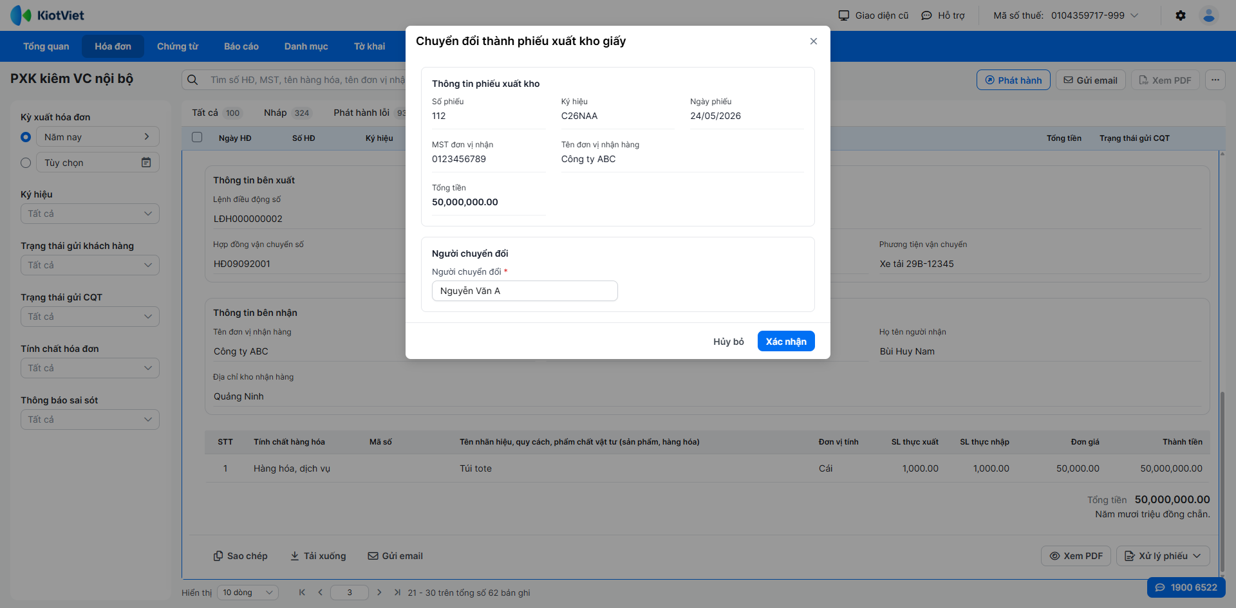
Task: Go to the next page
Action: tap(379, 593)
